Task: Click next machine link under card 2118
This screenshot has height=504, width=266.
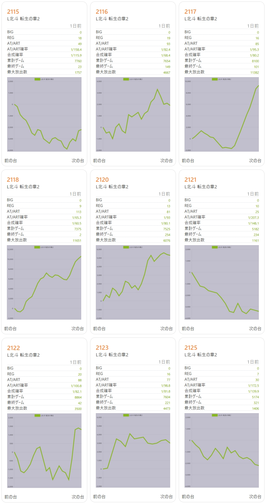Action: (78, 329)
